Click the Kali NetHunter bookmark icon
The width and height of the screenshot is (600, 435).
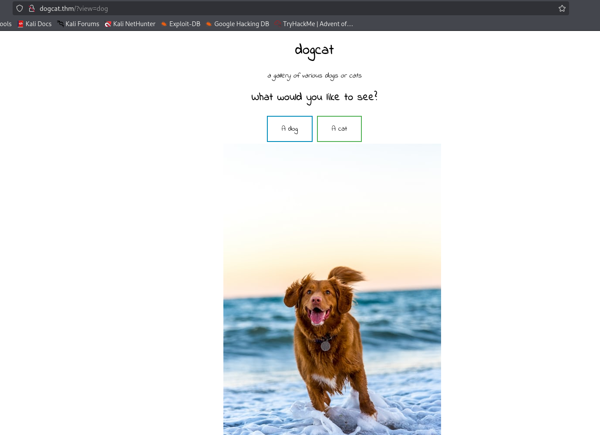pyautogui.click(x=108, y=24)
